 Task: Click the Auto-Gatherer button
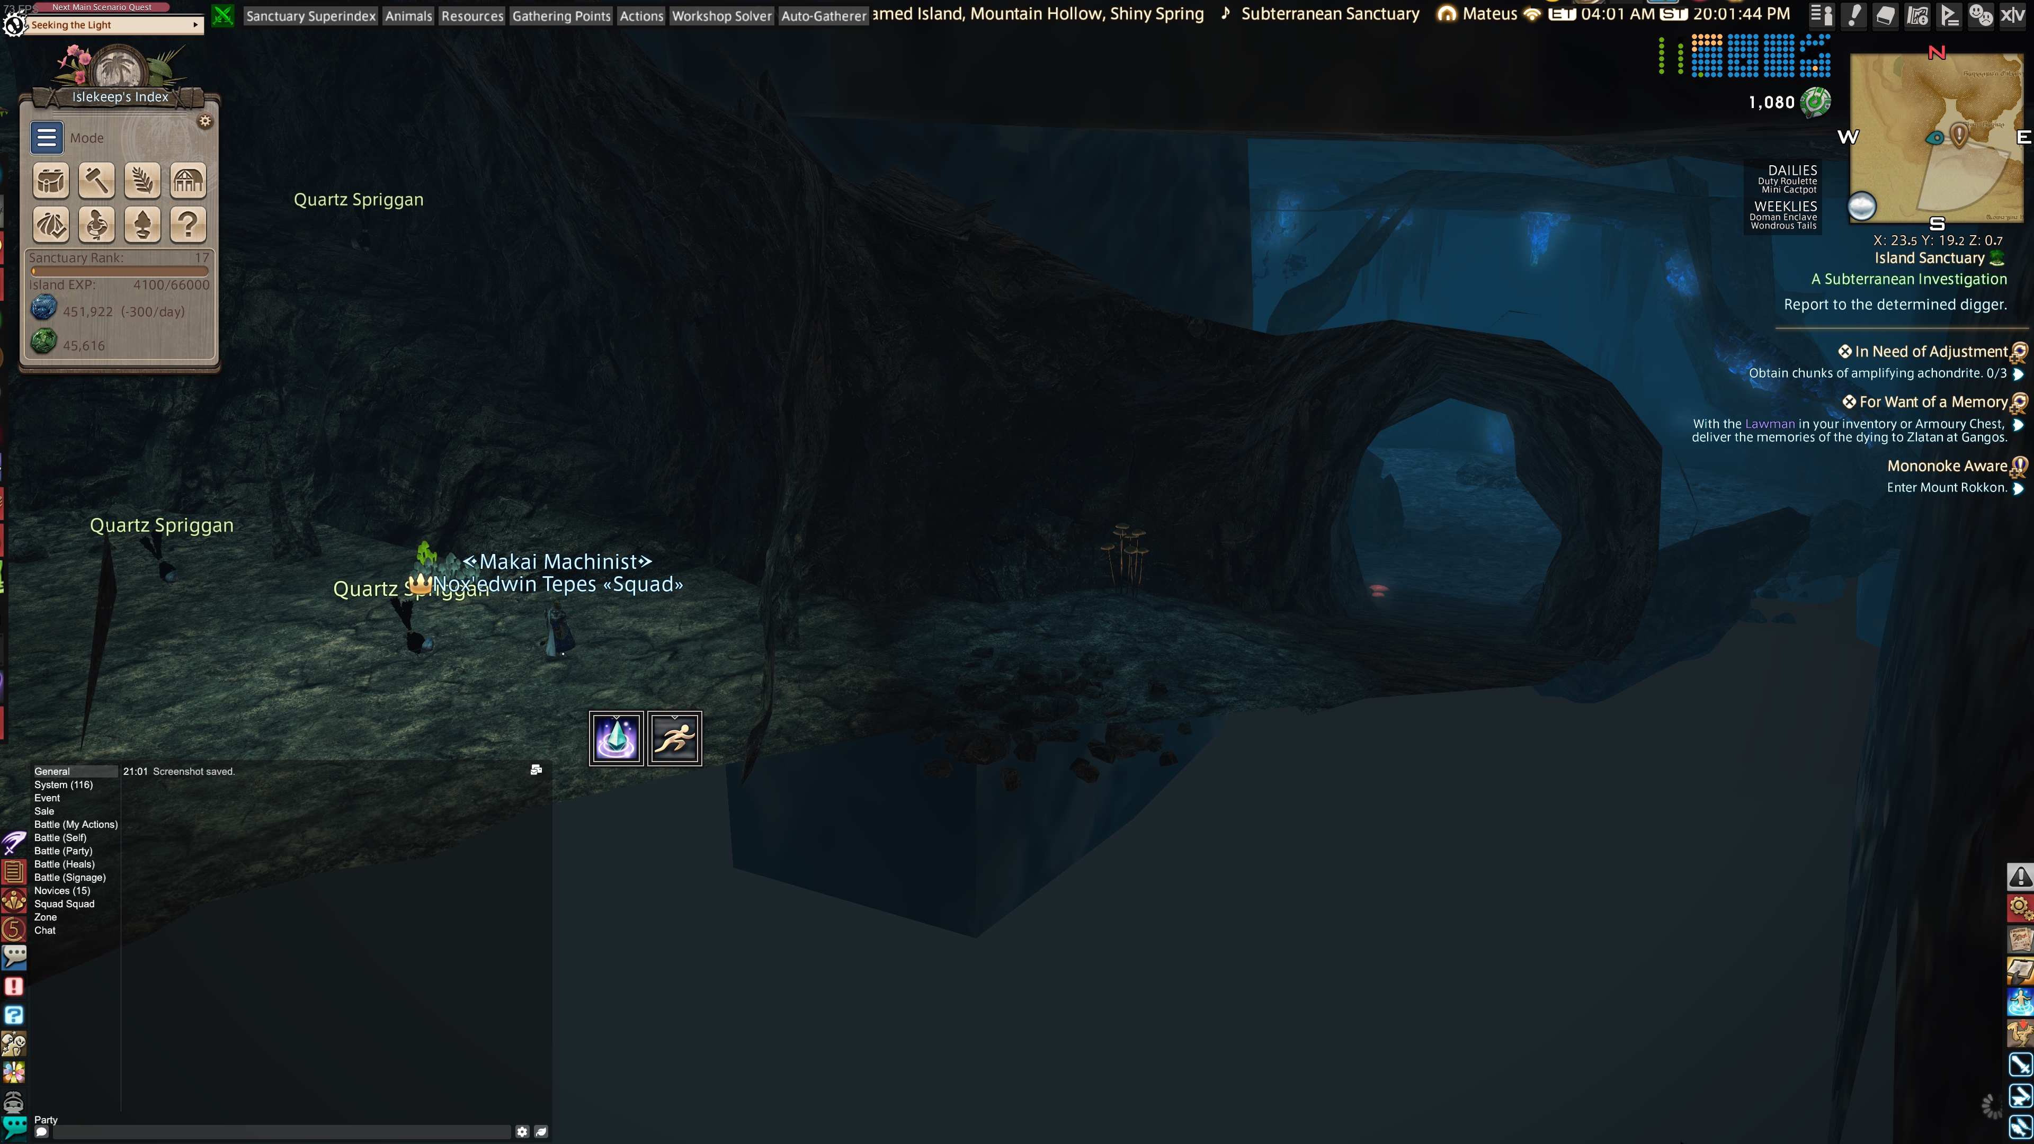click(823, 16)
